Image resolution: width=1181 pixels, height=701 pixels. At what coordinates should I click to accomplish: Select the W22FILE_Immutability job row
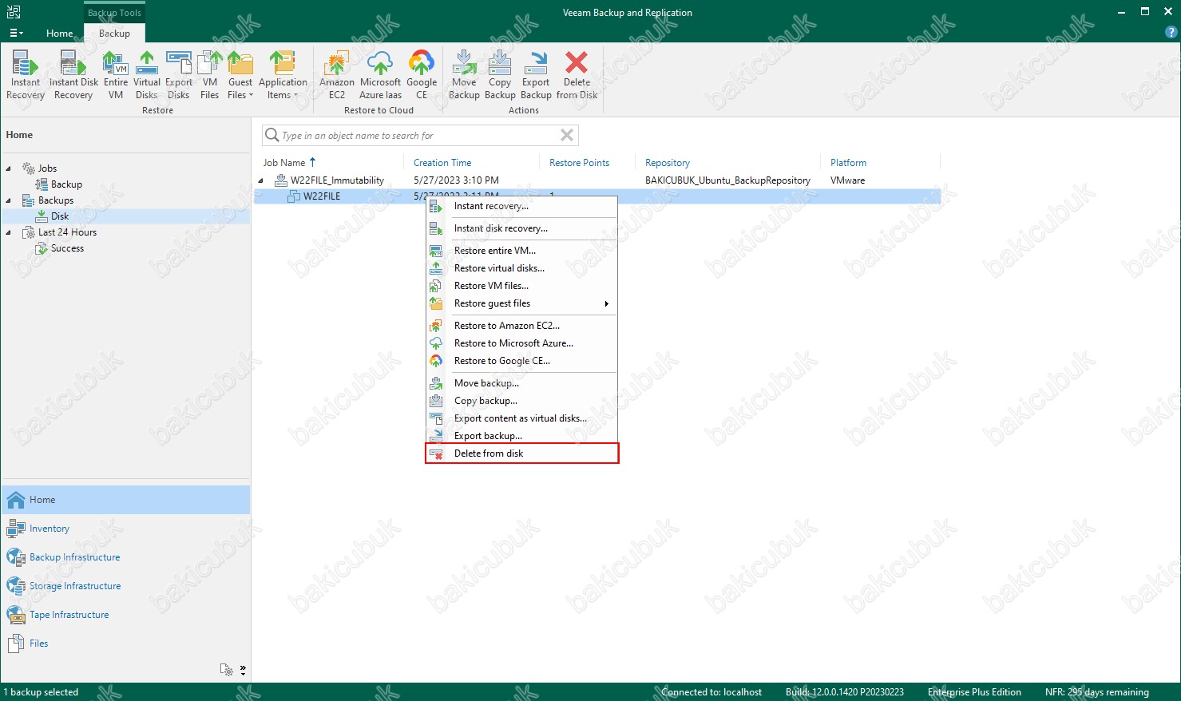tap(597, 180)
